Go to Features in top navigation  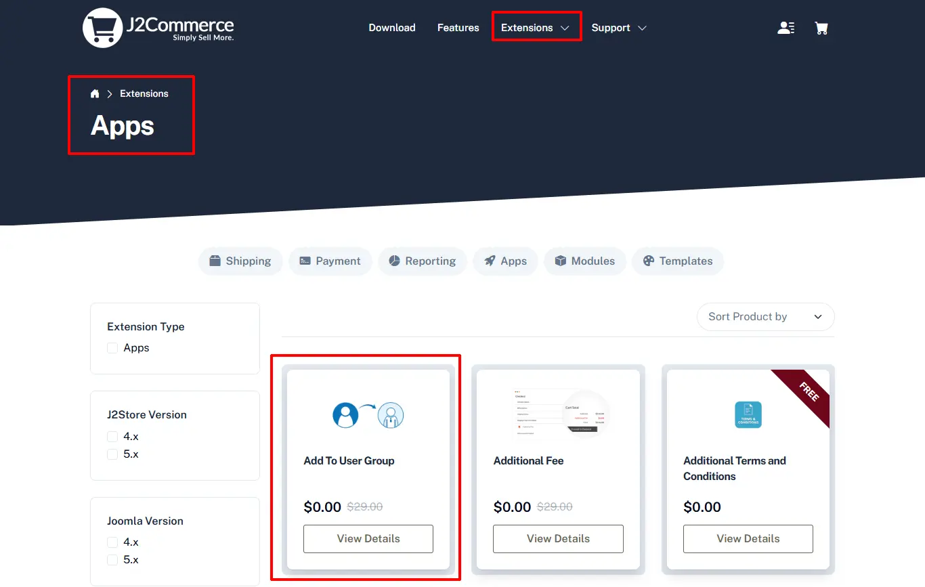tap(458, 28)
